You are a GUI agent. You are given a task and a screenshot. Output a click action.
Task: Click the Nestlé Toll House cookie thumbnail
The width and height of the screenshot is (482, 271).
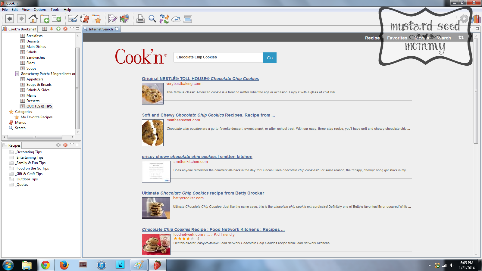click(153, 94)
